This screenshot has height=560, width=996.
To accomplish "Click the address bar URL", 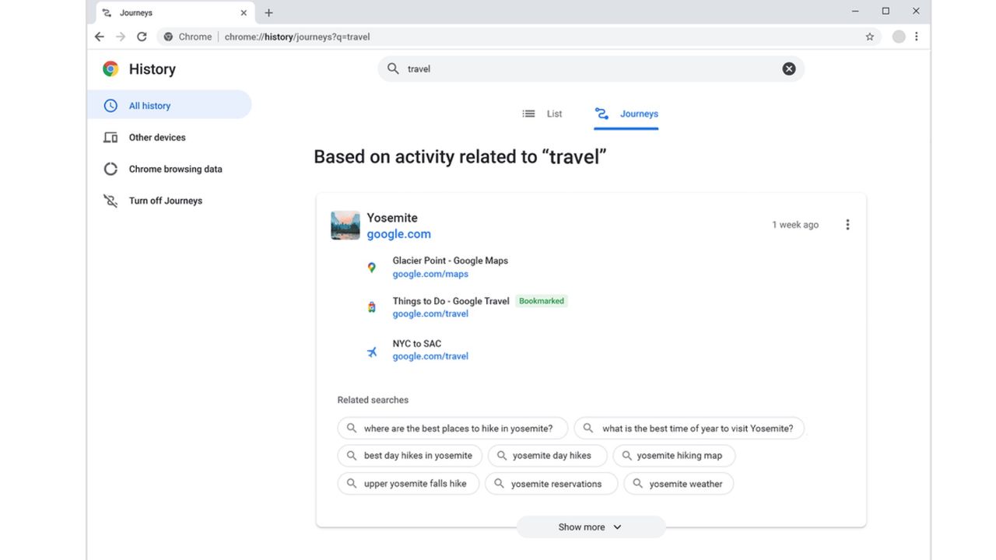I will point(297,37).
